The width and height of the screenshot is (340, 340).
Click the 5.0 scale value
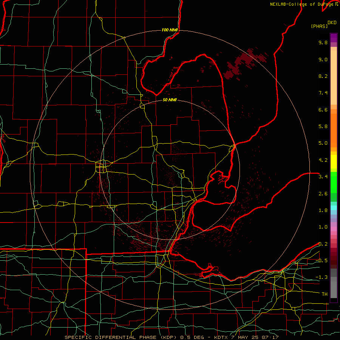tap(323, 143)
